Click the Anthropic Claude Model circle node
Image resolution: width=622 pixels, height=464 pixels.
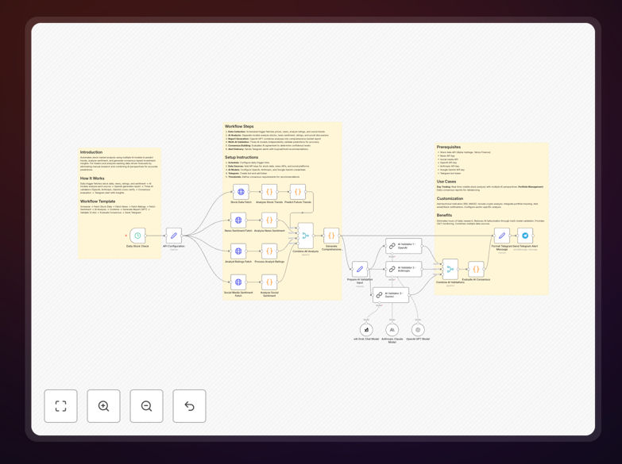click(392, 330)
